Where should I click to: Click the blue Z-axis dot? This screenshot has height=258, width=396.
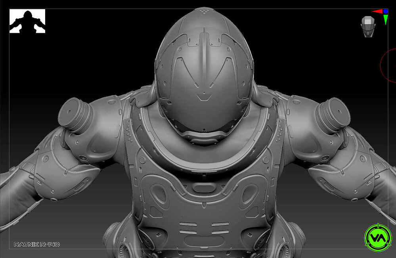click(x=385, y=11)
